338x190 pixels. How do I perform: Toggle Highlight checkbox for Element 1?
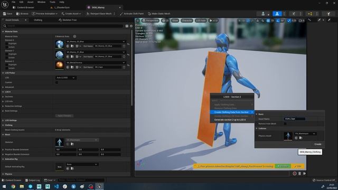(x=6, y=54)
